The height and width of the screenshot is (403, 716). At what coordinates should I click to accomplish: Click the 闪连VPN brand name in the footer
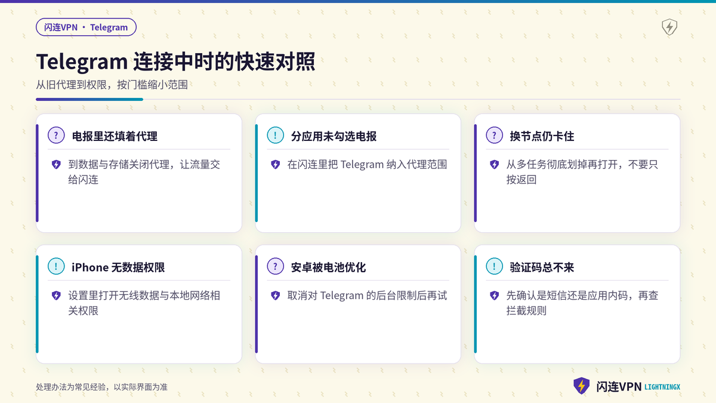(x=619, y=387)
